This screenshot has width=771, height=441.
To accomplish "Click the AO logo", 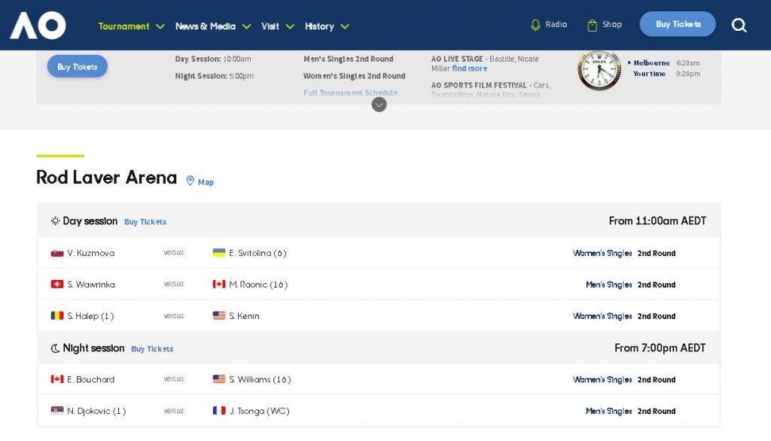I will [38, 25].
